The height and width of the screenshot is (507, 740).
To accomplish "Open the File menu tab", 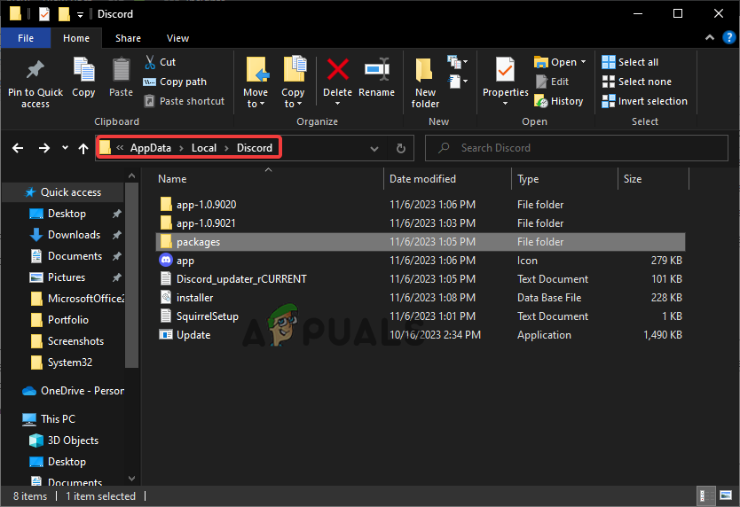I will (x=26, y=38).
